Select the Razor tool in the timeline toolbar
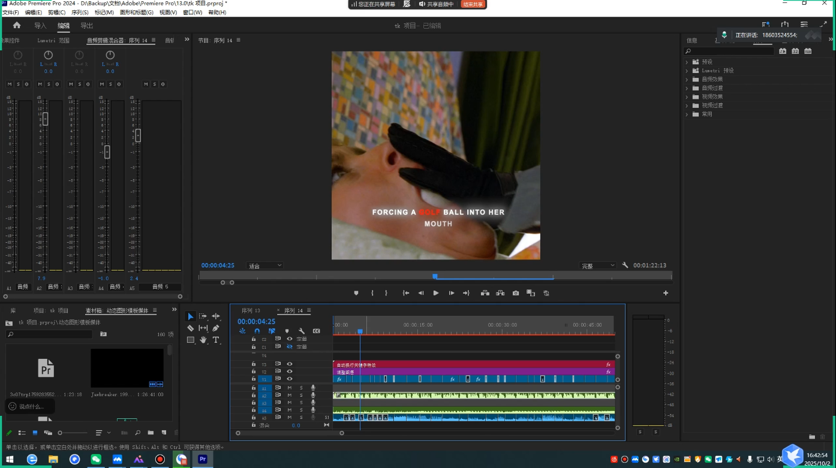 pos(191,328)
